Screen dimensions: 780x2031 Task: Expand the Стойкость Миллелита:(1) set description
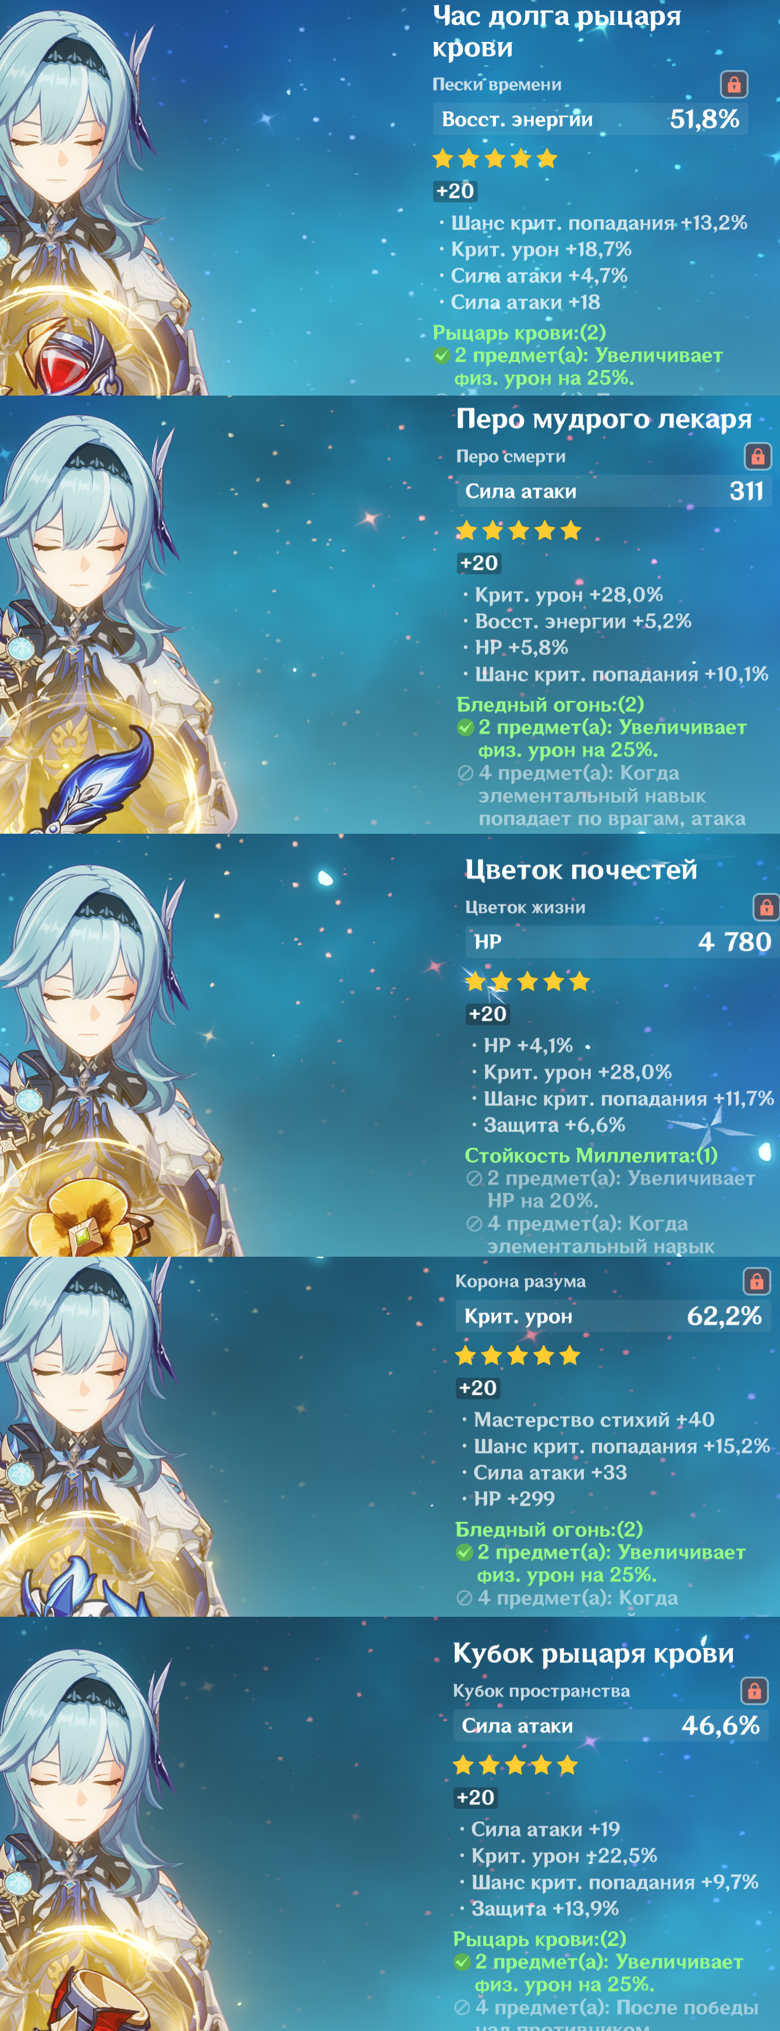click(x=591, y=1156)
